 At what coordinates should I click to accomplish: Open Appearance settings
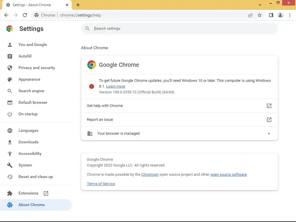[29, 79]
